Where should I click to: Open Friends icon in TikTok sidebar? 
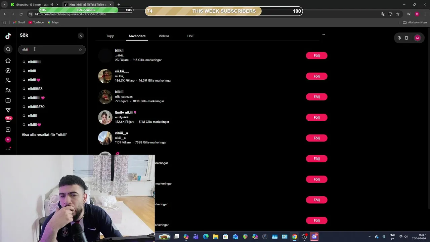click(8, 90)
